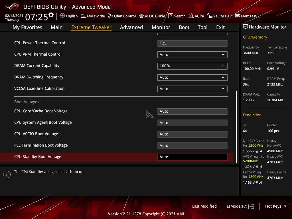The height and width of the screenshot is (219, 292).
Task: Click the Hot Keys question mark icon
Action: [x=285, y=206]
